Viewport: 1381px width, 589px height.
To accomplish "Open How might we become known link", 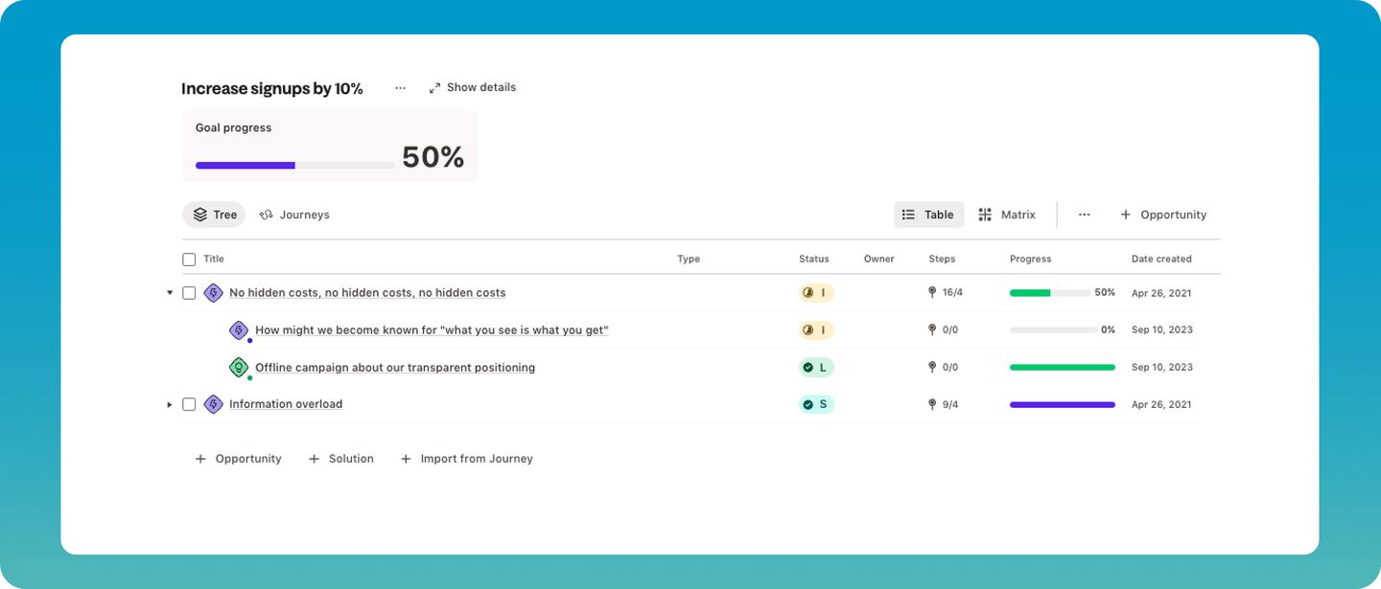I will coord(432,330).
